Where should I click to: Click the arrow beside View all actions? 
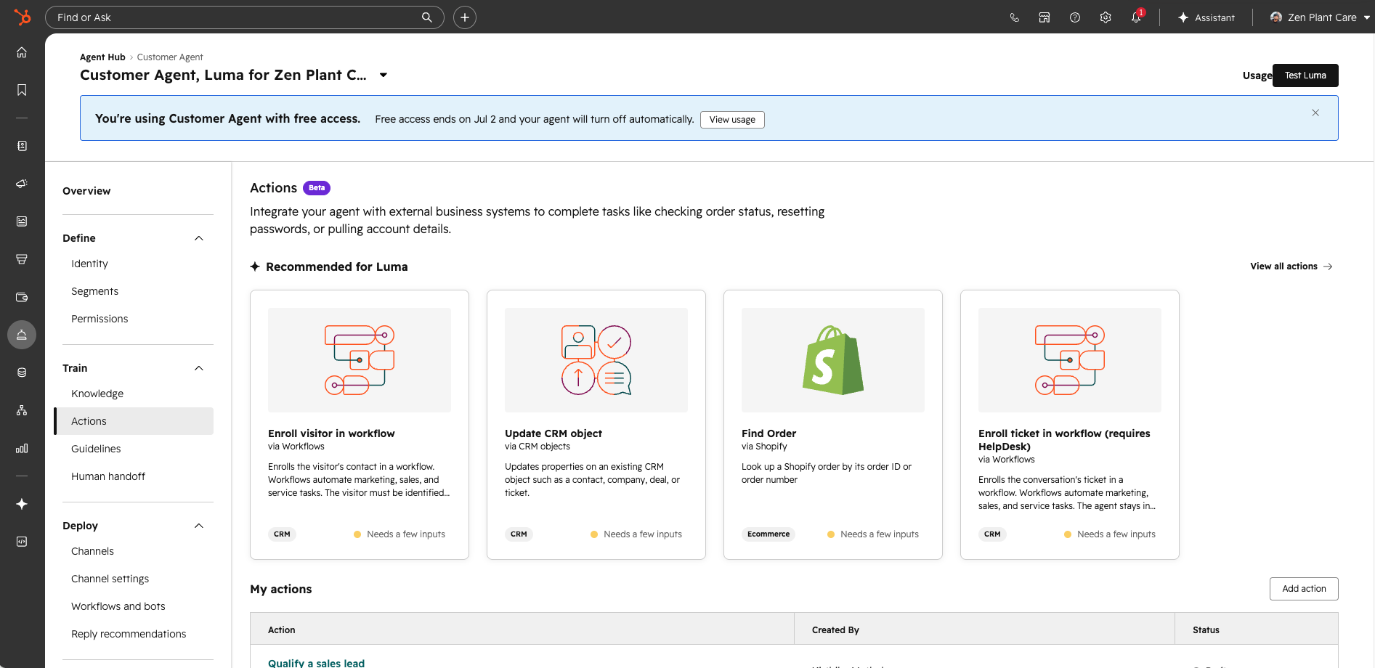(1328, 266)
